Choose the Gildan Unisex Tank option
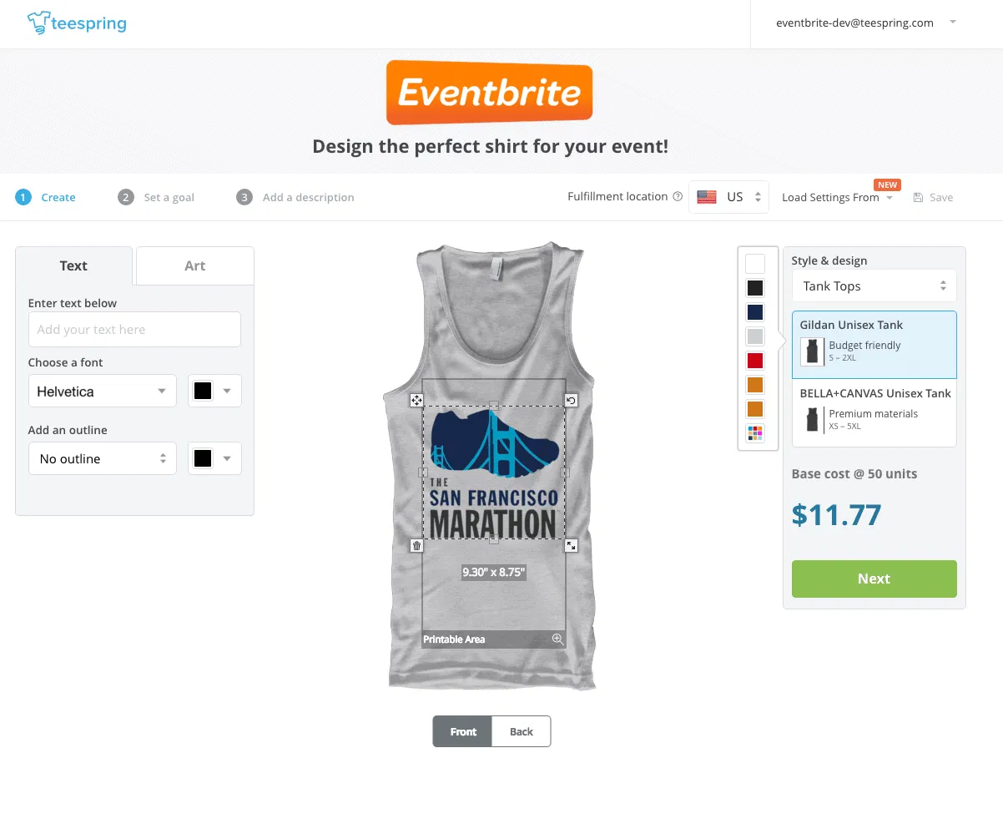This screenshot has height=839, width=1003. click(x=874, y=345)
